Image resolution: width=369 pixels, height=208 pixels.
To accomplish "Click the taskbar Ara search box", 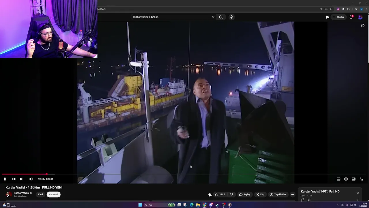I will tap(159, 205).
